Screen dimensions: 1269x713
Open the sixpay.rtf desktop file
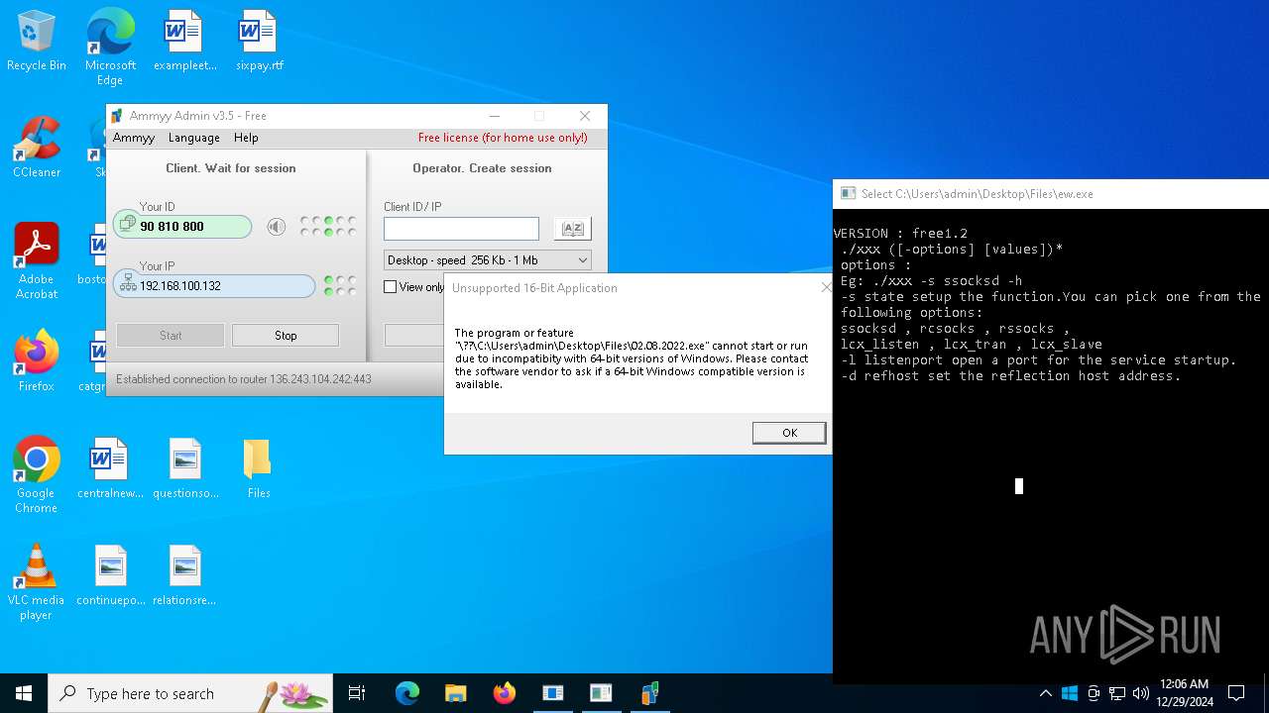tap(259, 42)
